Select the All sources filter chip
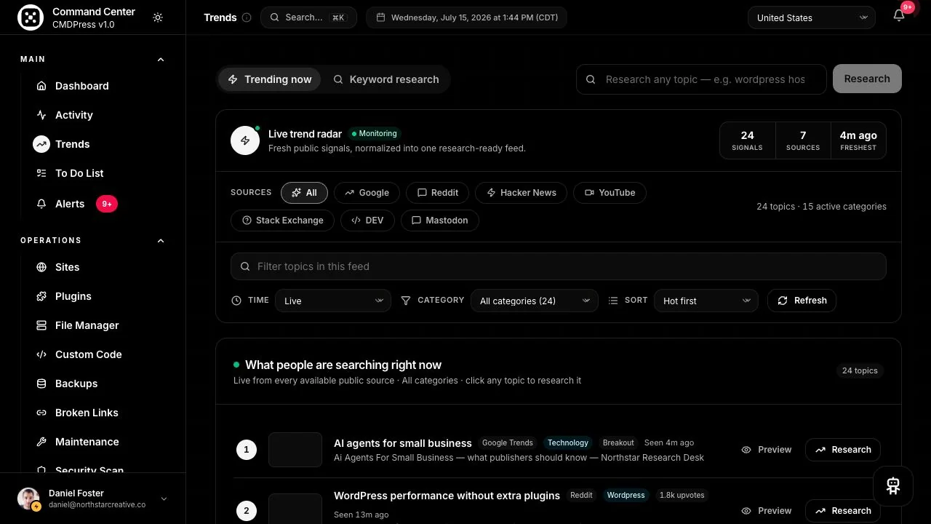 point(304,193)
